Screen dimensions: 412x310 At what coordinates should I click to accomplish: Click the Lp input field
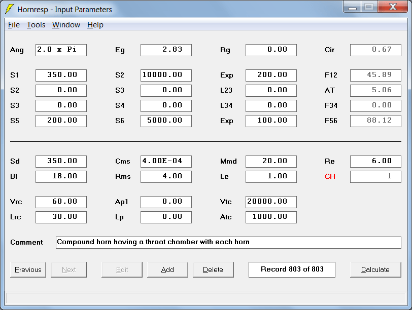pos(166,217)
